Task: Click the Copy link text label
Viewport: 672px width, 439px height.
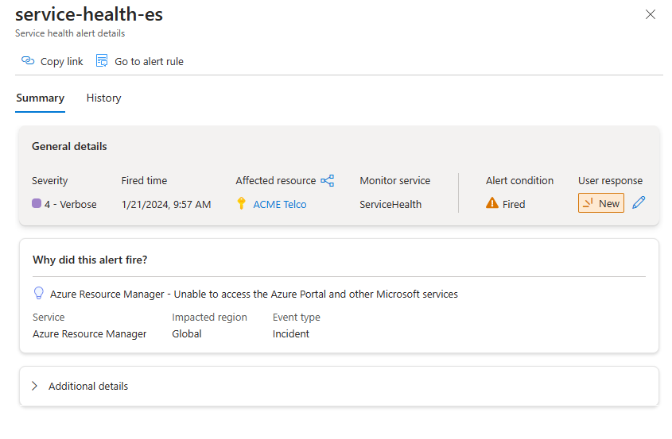Action: pos(61,61)
